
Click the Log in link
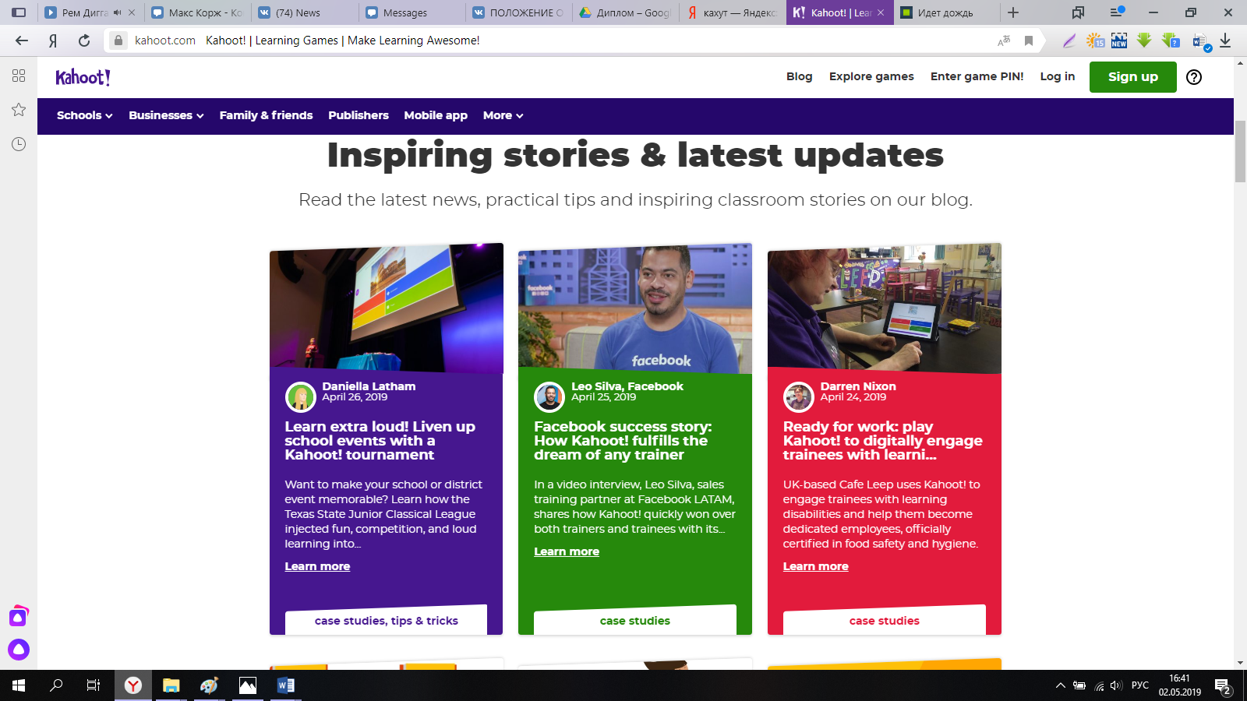(1057, 76)
